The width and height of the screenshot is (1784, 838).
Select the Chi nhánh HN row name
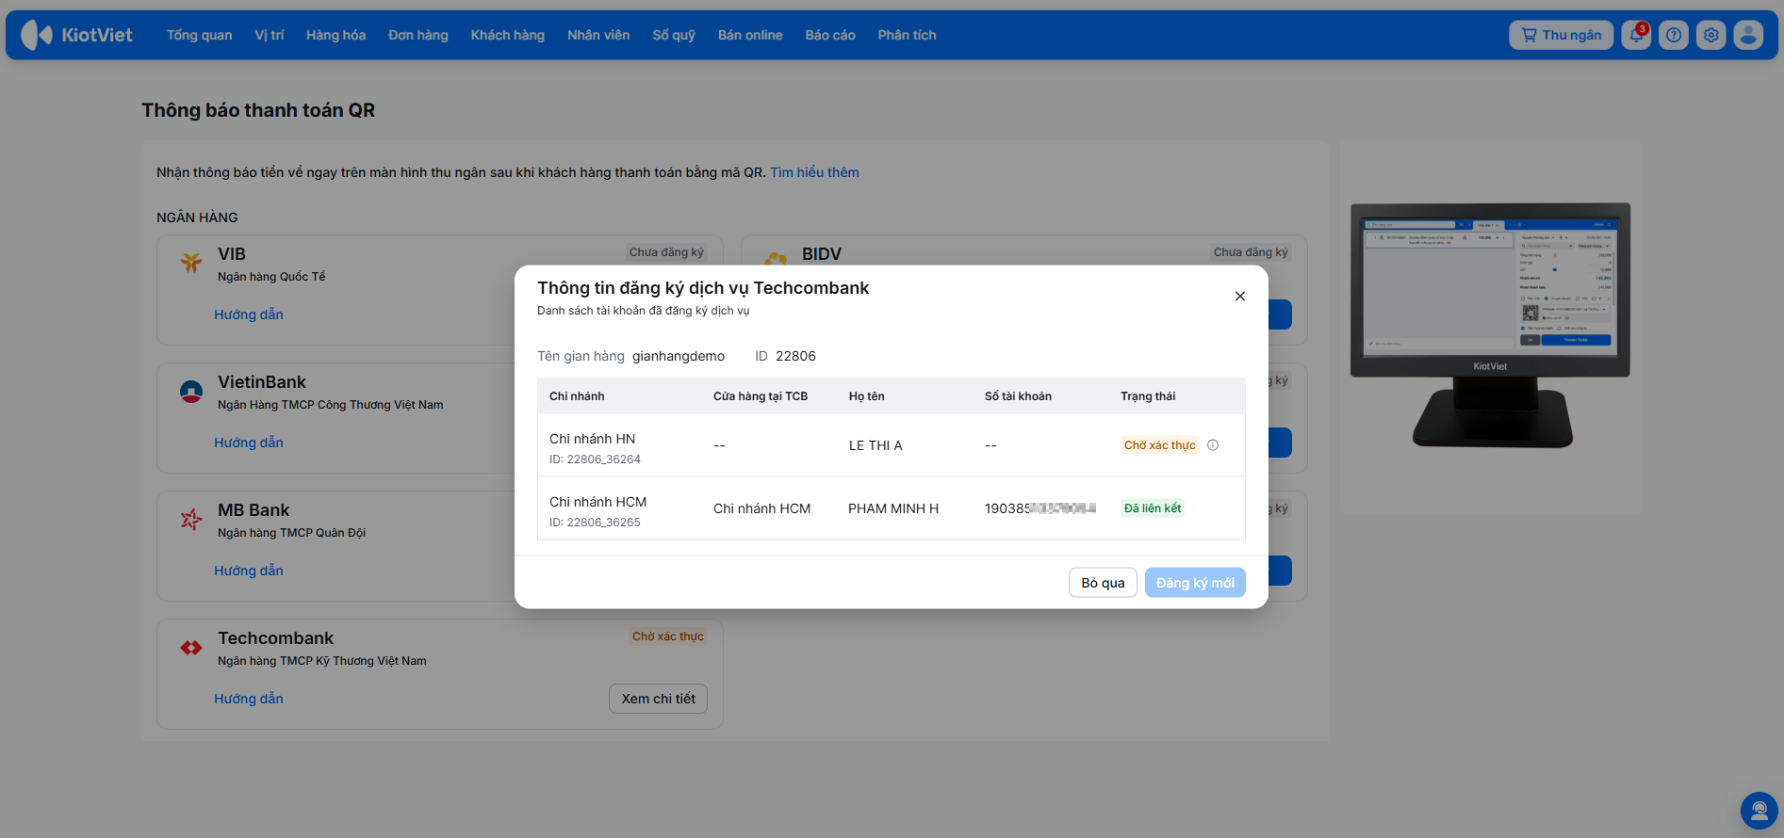click(x=592, y=439)
